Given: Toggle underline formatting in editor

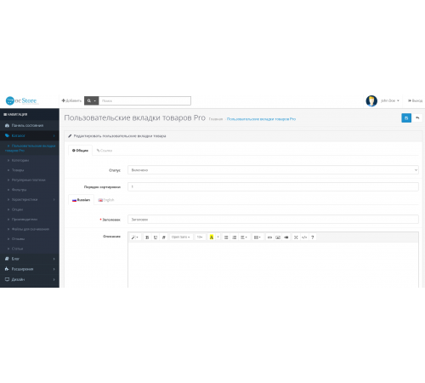Looking at the screenshot, I should (156, 237).
